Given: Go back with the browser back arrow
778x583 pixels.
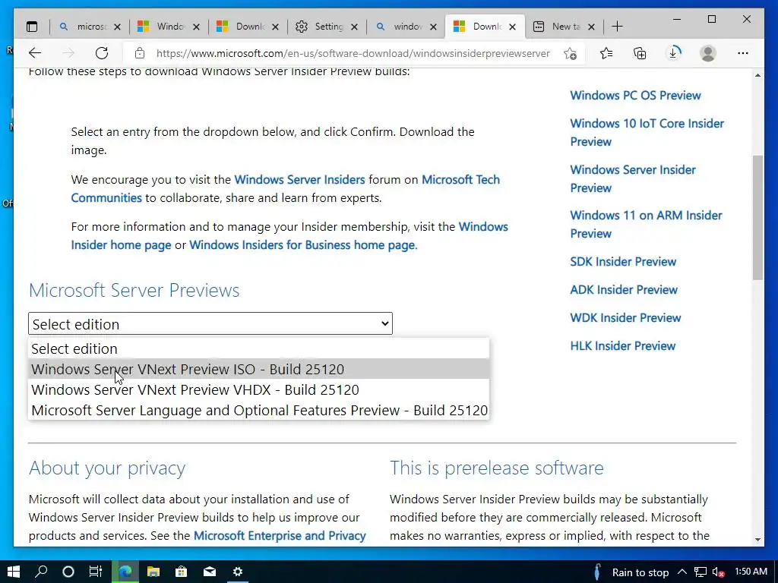Looking at the screenshot, I should point(35,53).
